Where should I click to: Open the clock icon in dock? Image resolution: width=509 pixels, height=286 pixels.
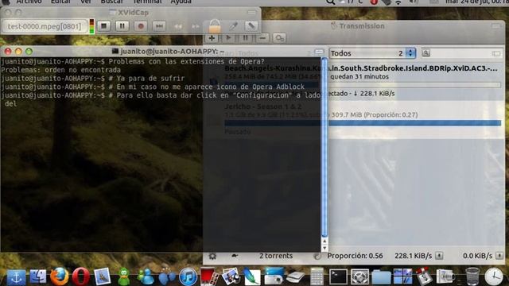click(x=494, y=277)
